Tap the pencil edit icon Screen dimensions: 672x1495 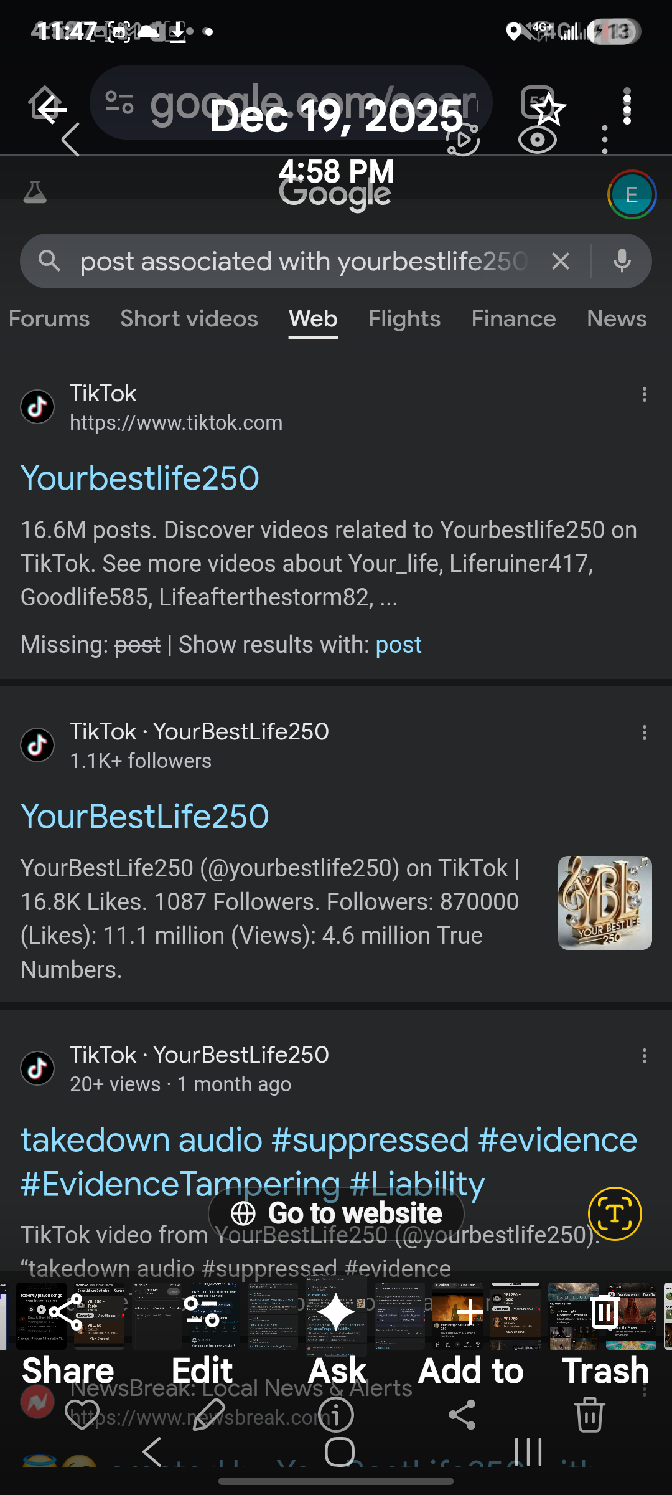point(208,1414)
